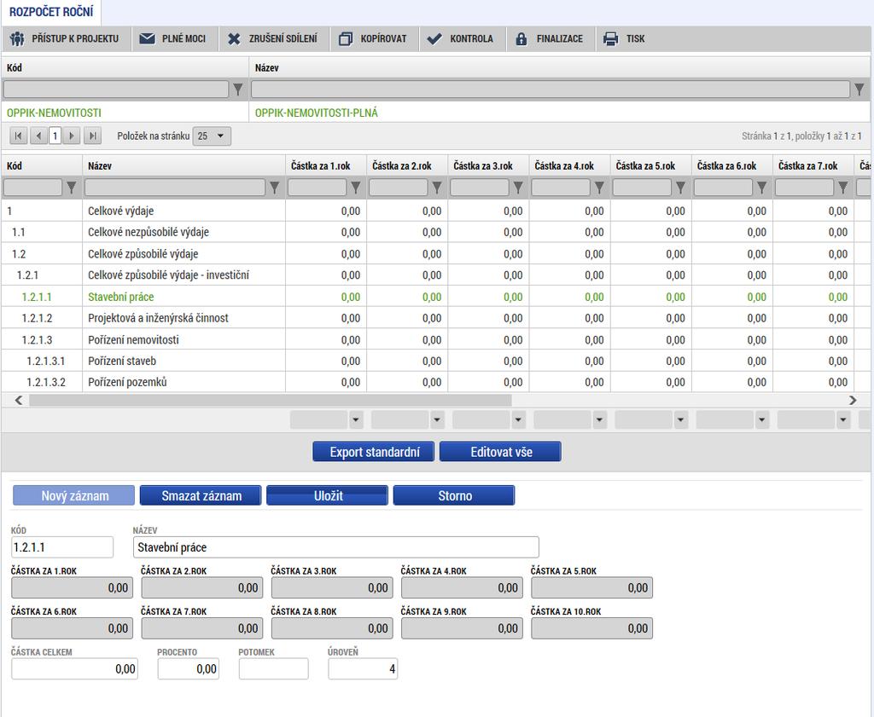This screenshot has height=717, width=874.
Task: Open aggregate dropdown under Částka za 1.rok
Action: [356, 419]
